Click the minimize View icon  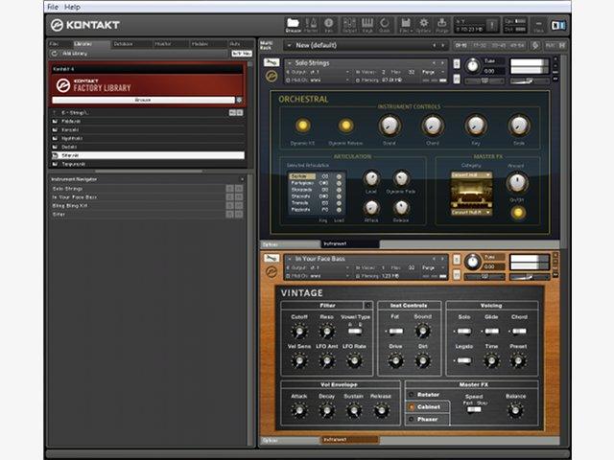click(x=538, y=25)
